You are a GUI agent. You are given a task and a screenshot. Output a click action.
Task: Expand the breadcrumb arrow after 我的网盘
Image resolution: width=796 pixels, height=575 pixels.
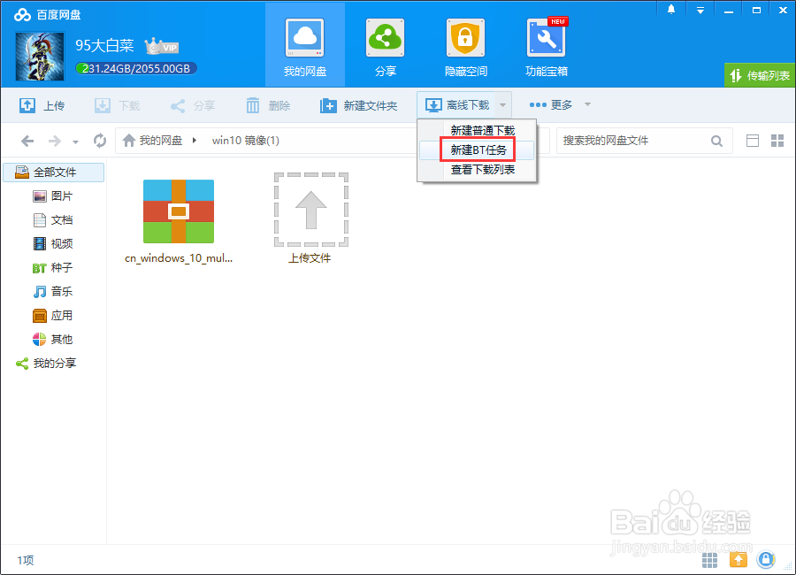[195, 141]
